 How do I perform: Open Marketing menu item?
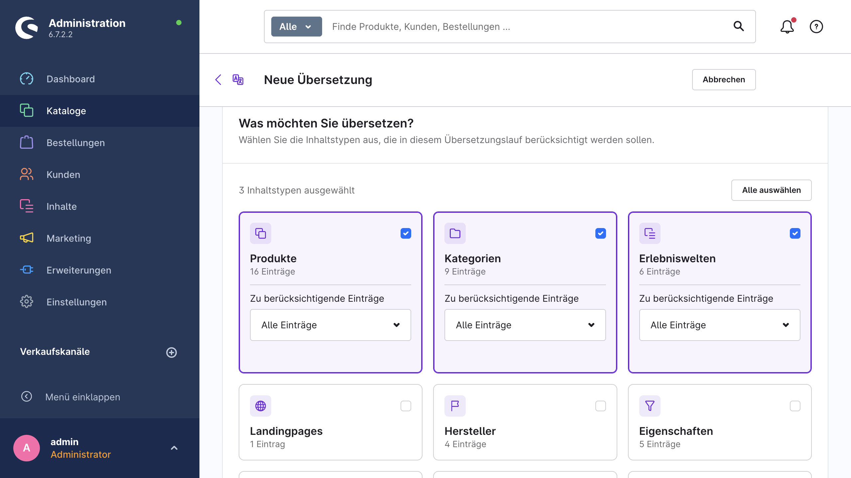coord(100,238)
